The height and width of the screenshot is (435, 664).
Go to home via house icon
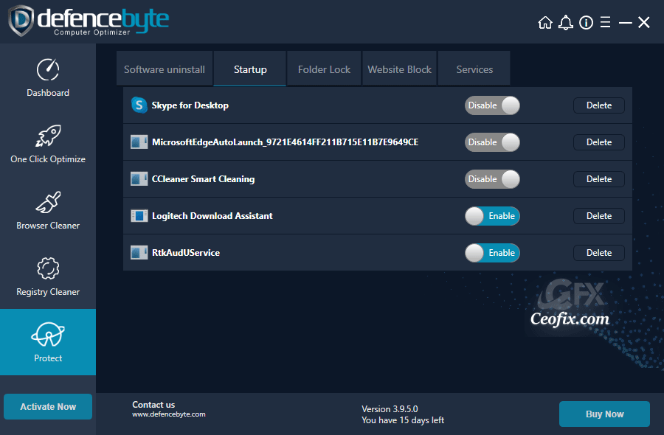coord(545,22)
